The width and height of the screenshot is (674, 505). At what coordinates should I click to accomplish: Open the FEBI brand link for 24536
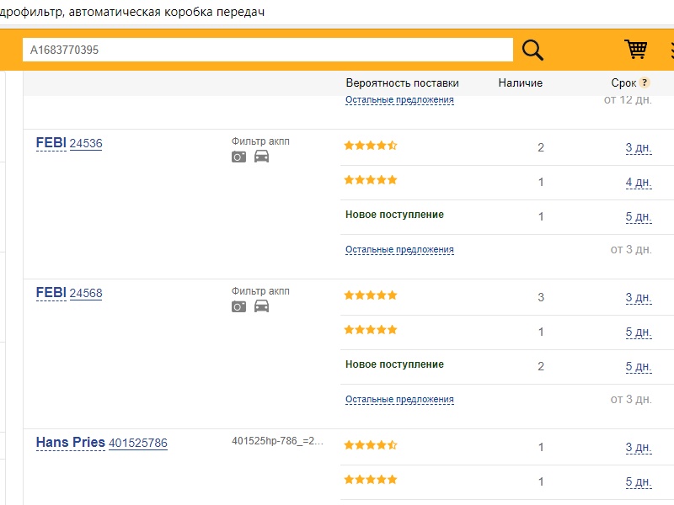pos(51,143)
